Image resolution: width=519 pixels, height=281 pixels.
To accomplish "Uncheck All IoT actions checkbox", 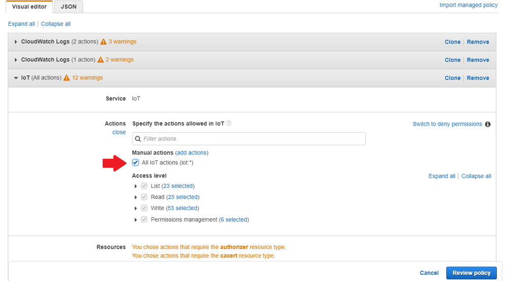I will coord(135,163).
